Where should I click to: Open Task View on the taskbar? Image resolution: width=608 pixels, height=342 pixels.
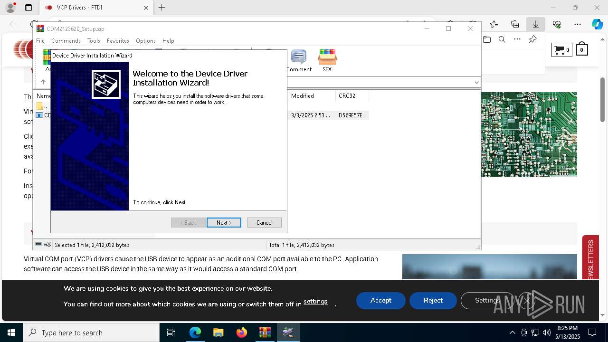(171, 332)
